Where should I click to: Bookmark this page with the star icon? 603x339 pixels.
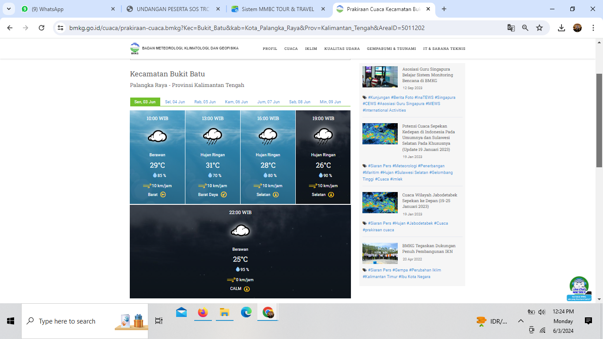click(x=539, y=28)
